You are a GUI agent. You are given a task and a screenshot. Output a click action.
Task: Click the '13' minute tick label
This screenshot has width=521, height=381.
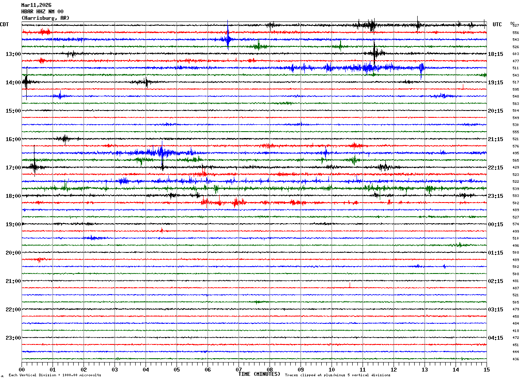(425, 370)
